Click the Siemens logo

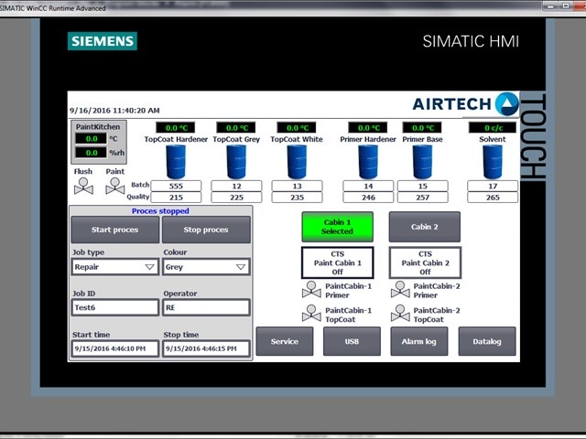point(103,41)
